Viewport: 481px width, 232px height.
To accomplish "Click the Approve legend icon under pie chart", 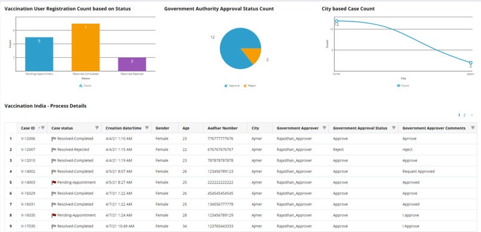I will [x=226, y=85].
